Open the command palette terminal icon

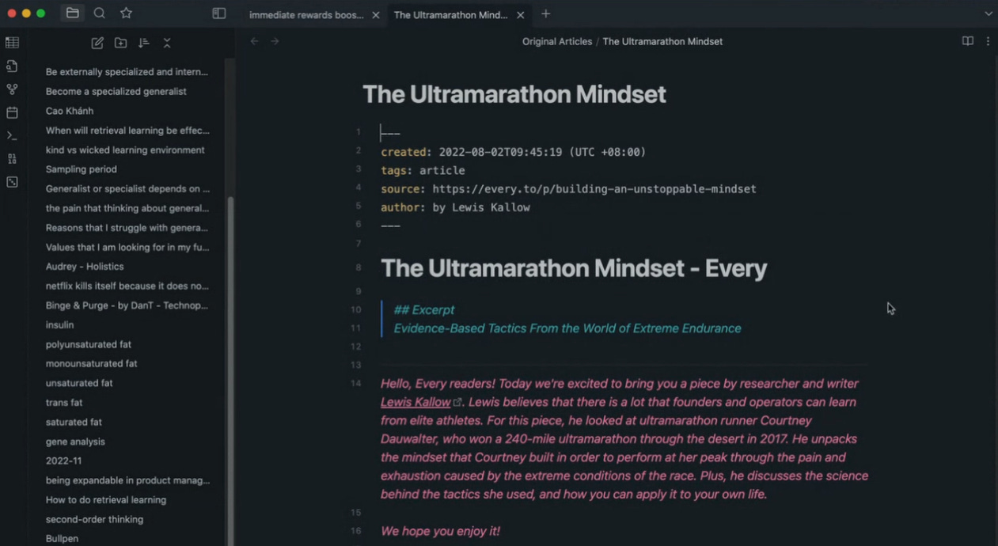click(x=12, y=135)
